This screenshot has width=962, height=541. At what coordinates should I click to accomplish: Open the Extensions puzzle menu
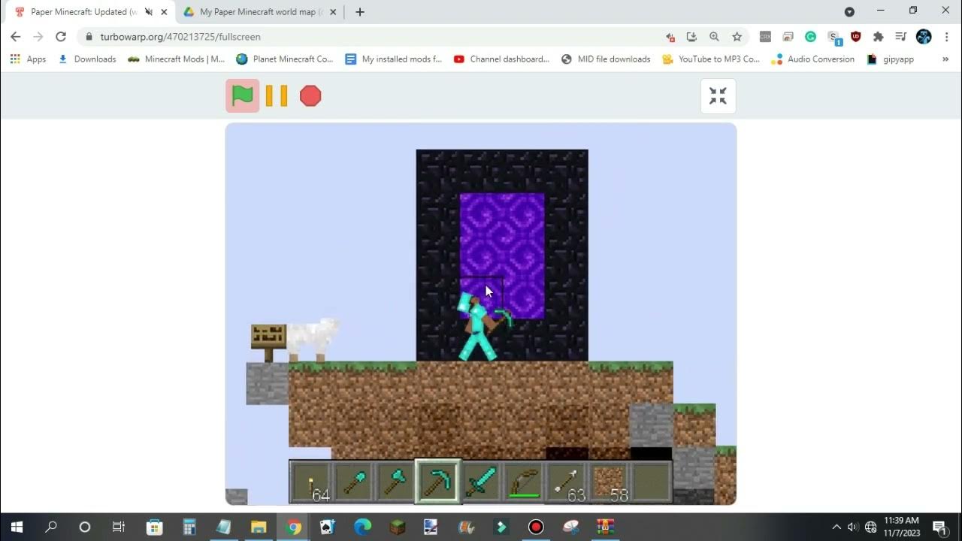tap(878, 37)
